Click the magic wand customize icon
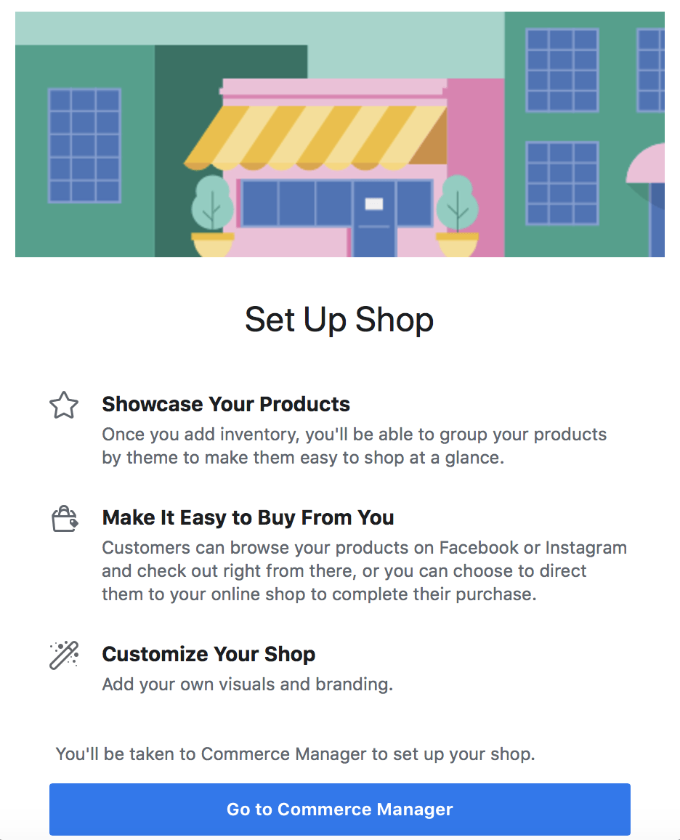 [64, 655]
